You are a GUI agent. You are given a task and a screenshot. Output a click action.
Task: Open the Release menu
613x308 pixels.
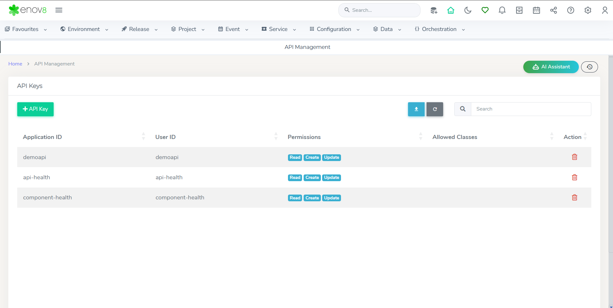[x=140, y=29]
